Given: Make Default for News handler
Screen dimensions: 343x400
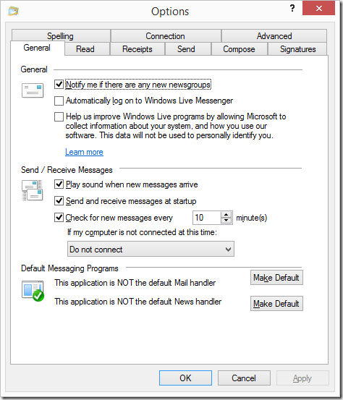Looking at the screenshot, I should [x=276, y=304].
